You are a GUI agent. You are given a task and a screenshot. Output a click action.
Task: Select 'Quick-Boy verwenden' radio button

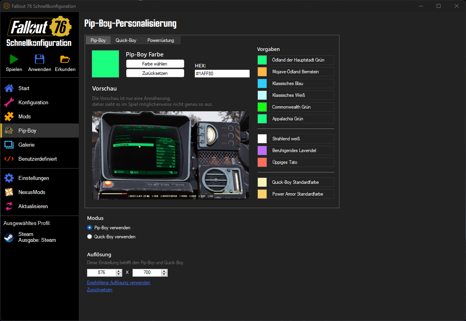pyautogui.click(x=89, y=237)
